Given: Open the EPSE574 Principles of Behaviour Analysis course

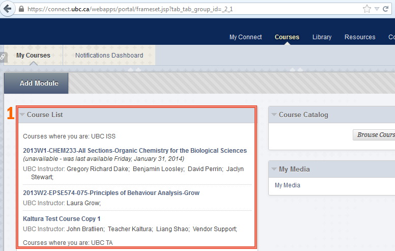Looking at the screenshot, I should point(111,193).
